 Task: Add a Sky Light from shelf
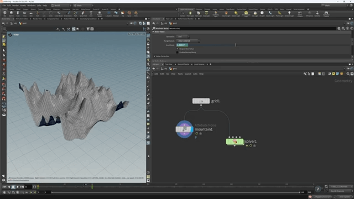click(x=255, y=14)
